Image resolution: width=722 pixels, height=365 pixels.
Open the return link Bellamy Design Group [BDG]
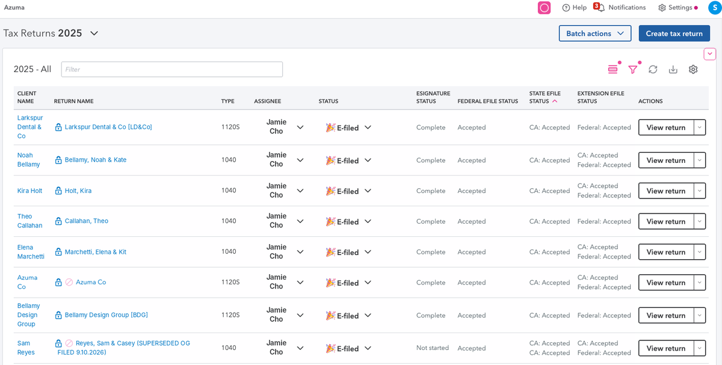tap(106, 315)
